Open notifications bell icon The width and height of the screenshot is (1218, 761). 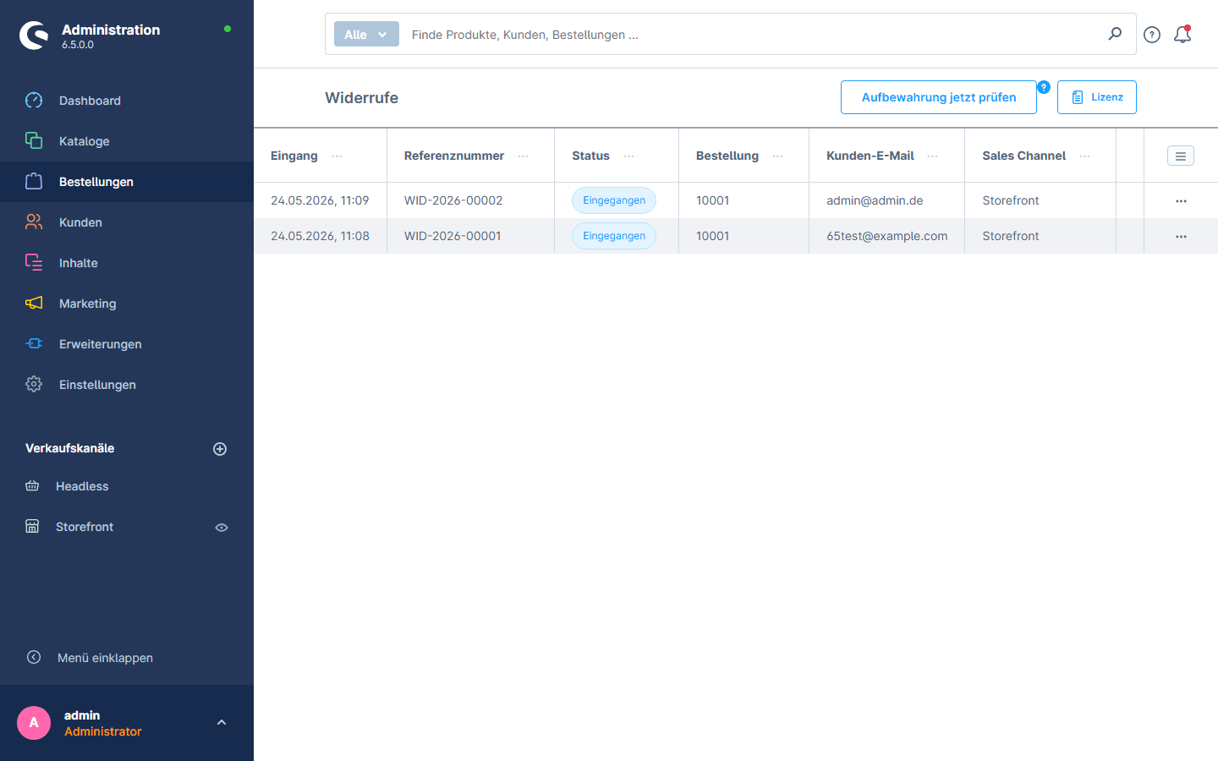[1182, 35]
